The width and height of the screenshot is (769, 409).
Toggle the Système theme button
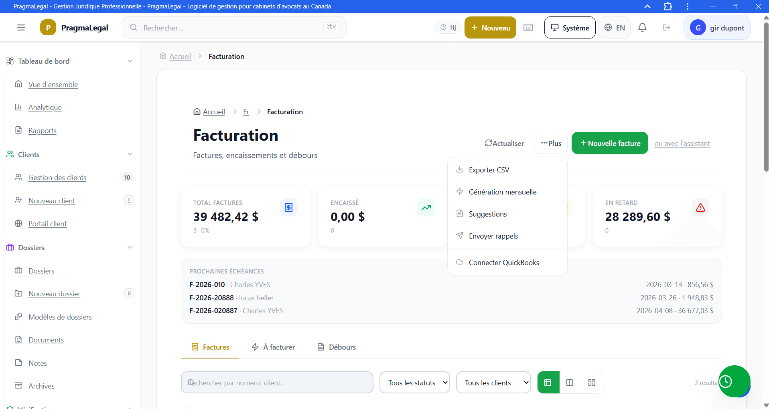tap(570, 28)
